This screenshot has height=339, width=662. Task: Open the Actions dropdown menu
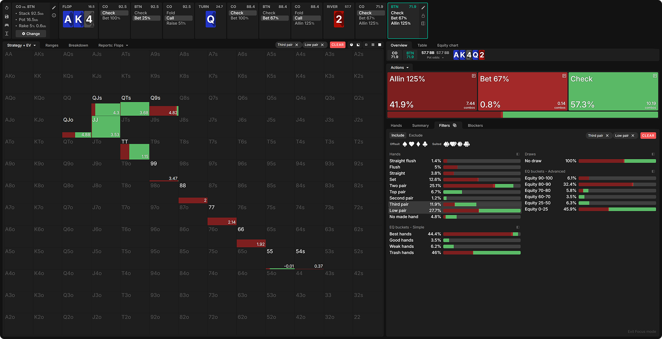coord(400,67)
